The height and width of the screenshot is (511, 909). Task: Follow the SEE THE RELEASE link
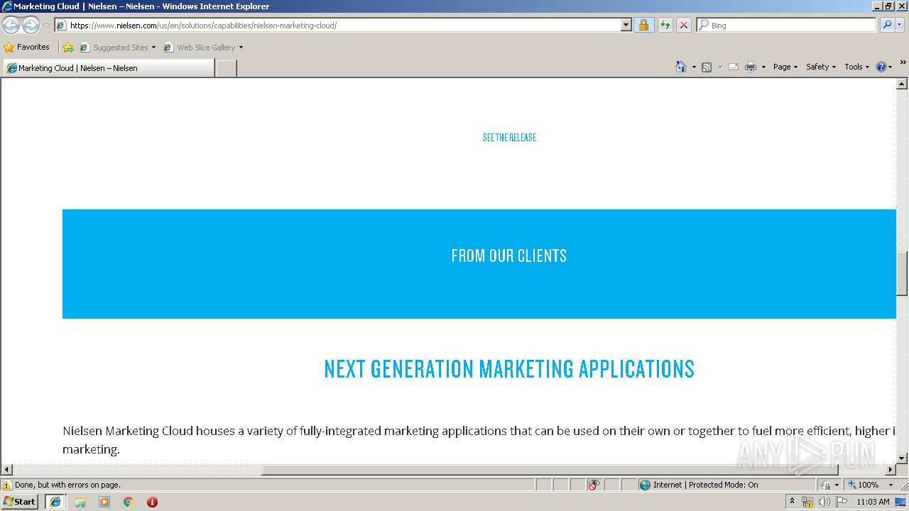coord(509,138)
